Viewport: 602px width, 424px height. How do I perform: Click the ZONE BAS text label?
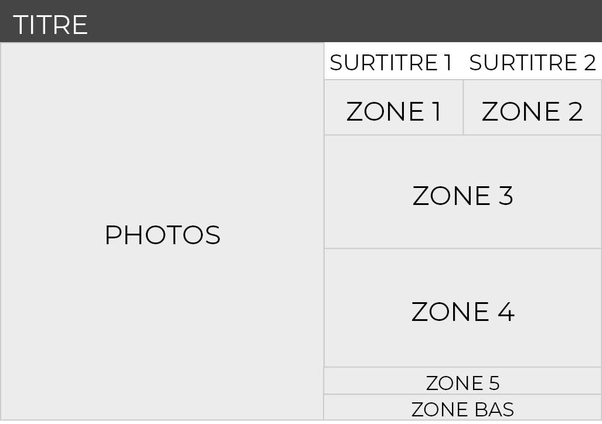tap(462, 409)
